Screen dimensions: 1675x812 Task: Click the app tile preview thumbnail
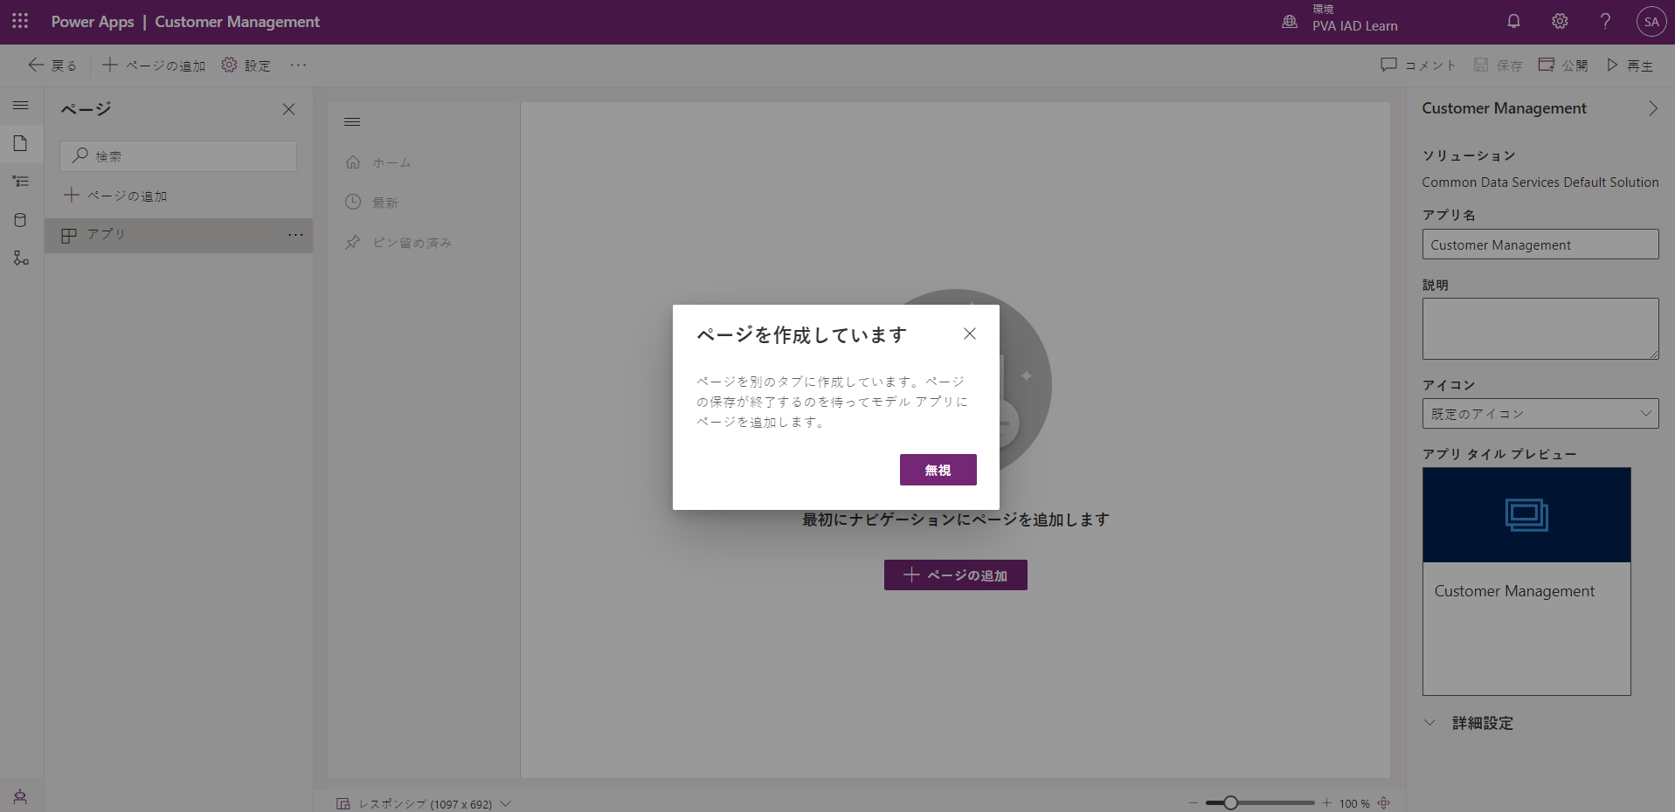(1526, 581)
